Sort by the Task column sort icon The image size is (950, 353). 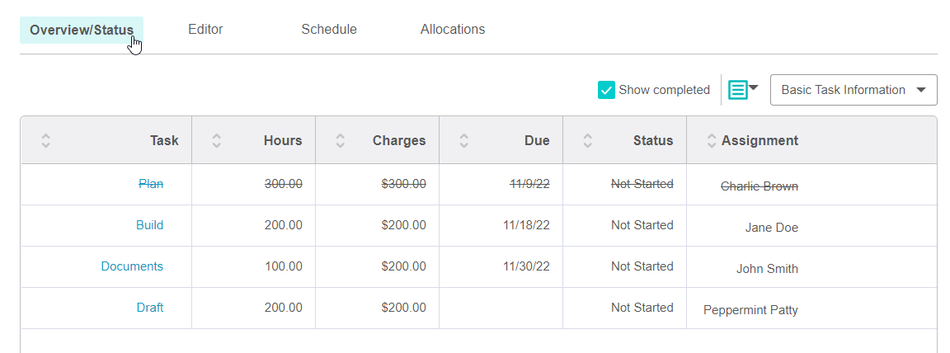tap(46, 141)
